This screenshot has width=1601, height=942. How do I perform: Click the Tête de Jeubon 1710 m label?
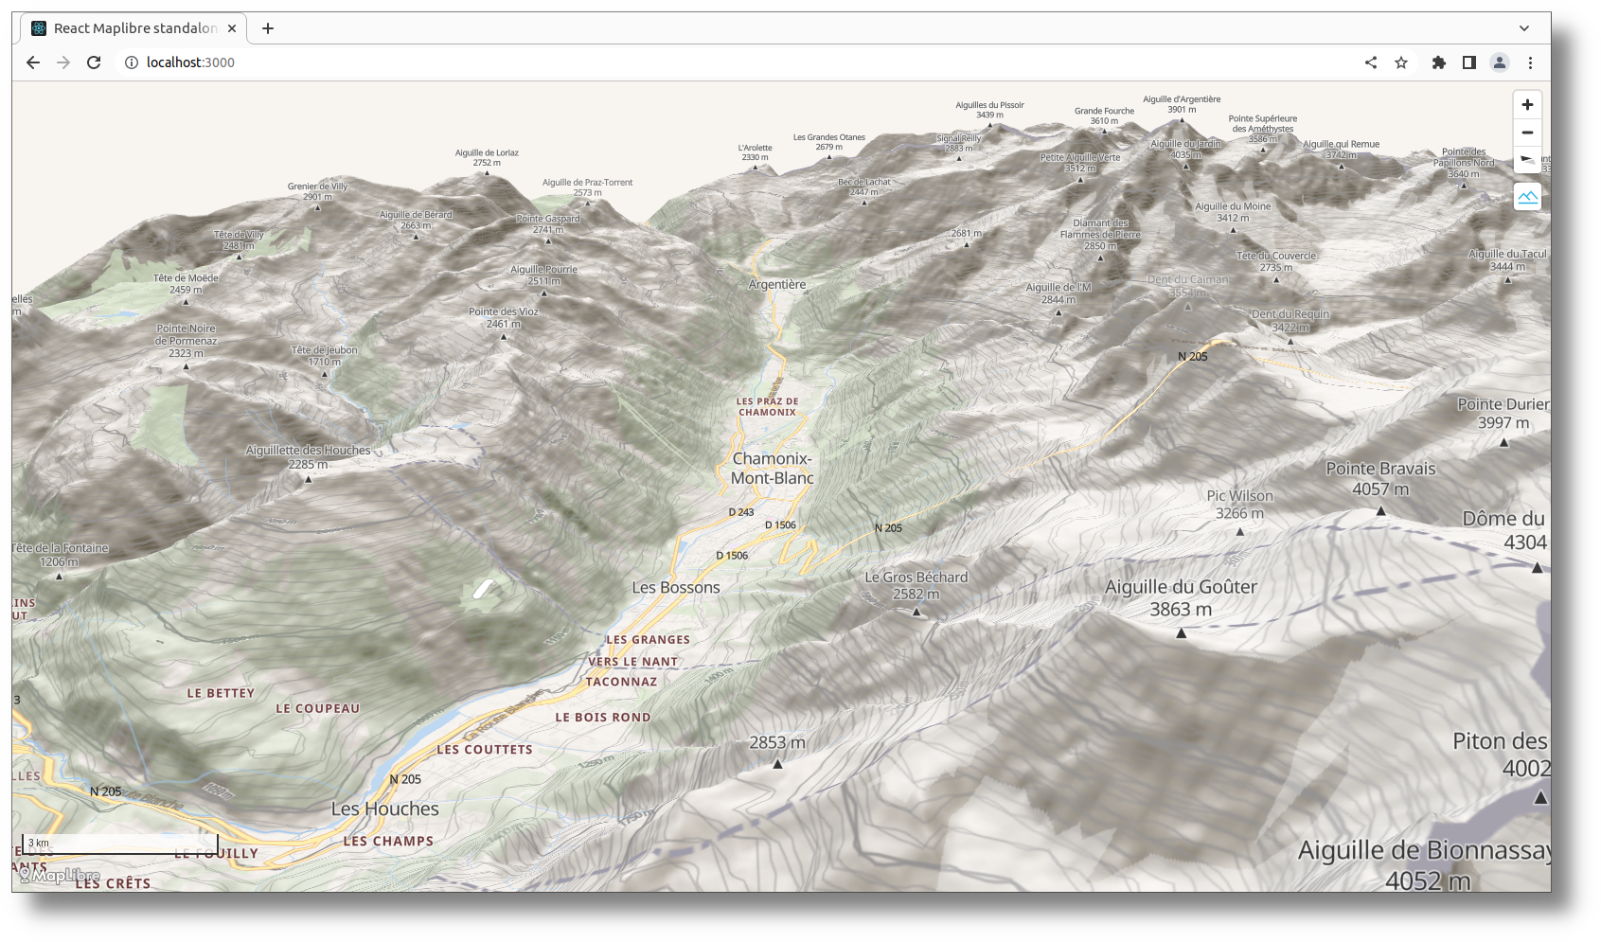coord(325,356)
